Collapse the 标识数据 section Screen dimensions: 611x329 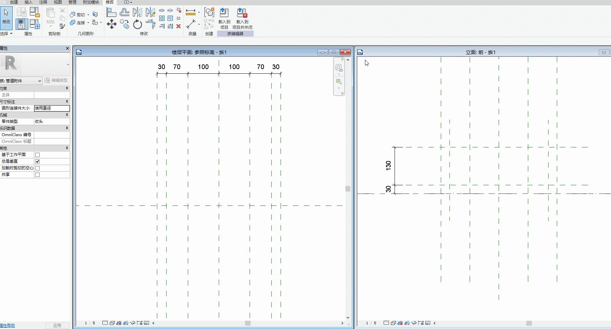pyautogui.click(x=67, y=128)
